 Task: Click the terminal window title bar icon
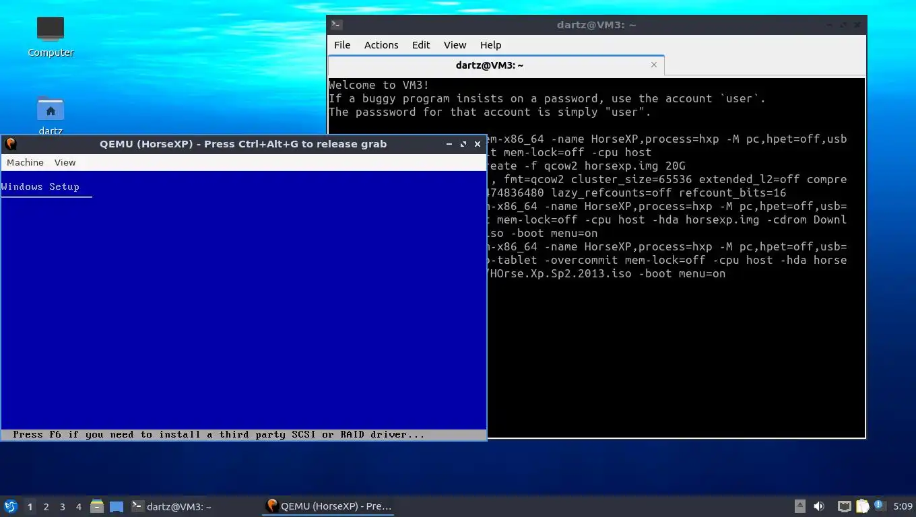[x=337, y=25]
